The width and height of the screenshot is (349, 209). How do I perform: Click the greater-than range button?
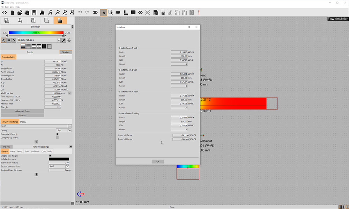14,40
